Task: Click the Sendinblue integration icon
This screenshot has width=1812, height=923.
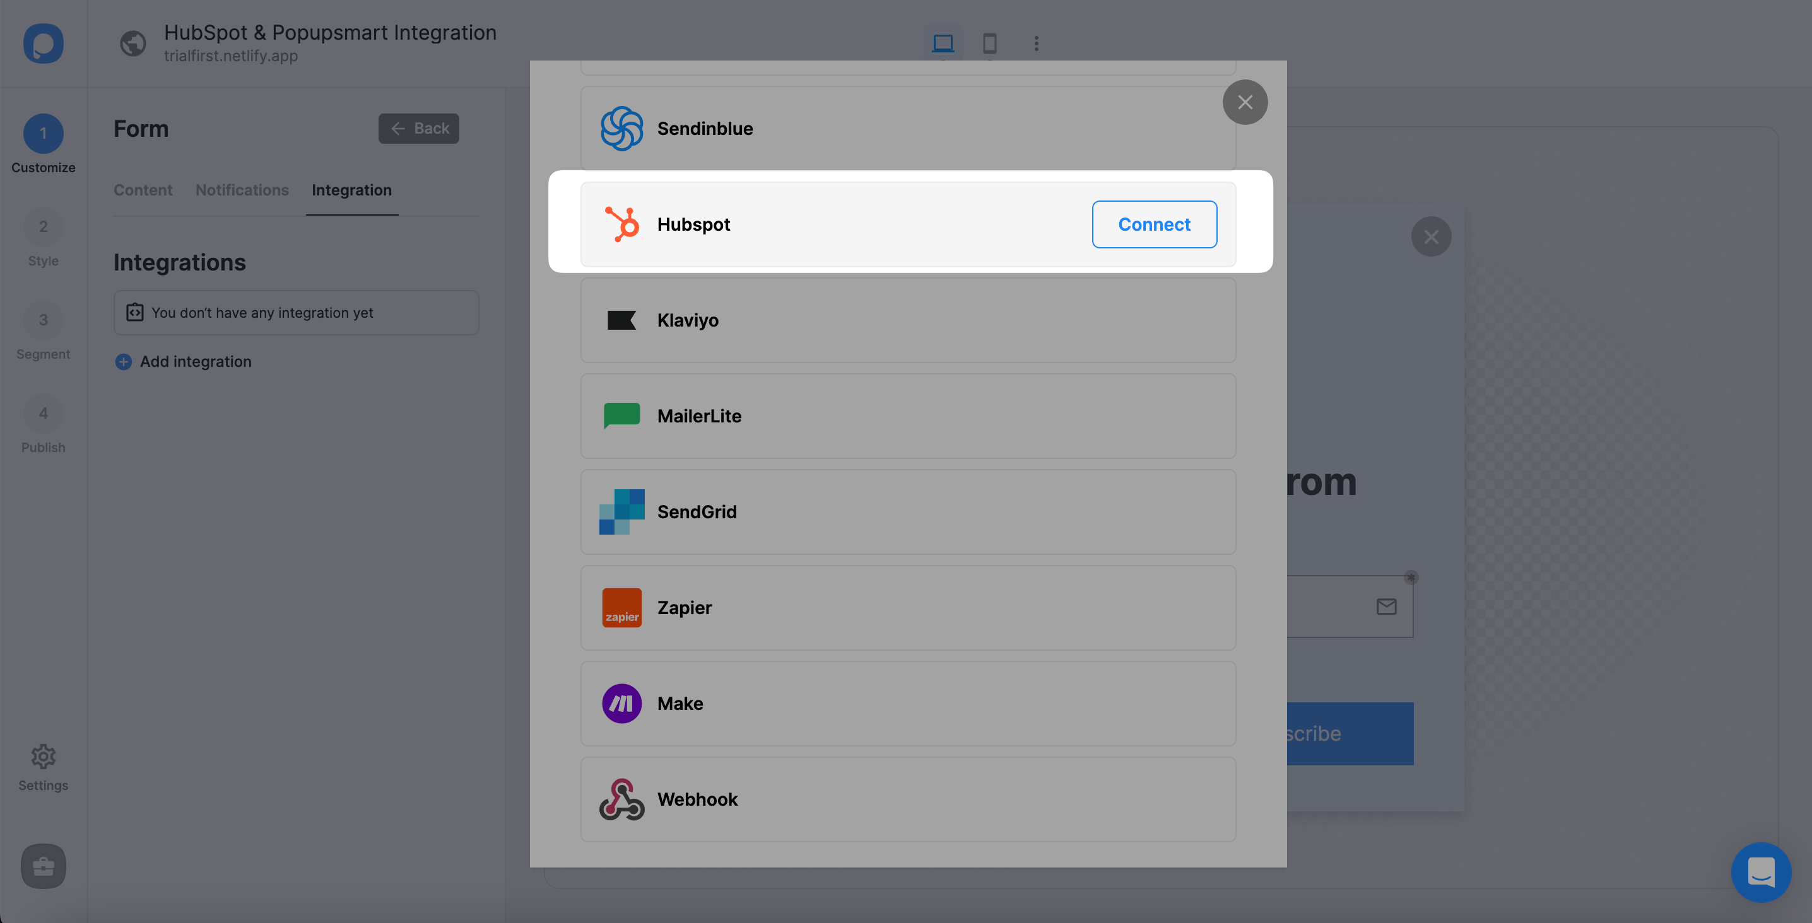Action: coord(621,127)
